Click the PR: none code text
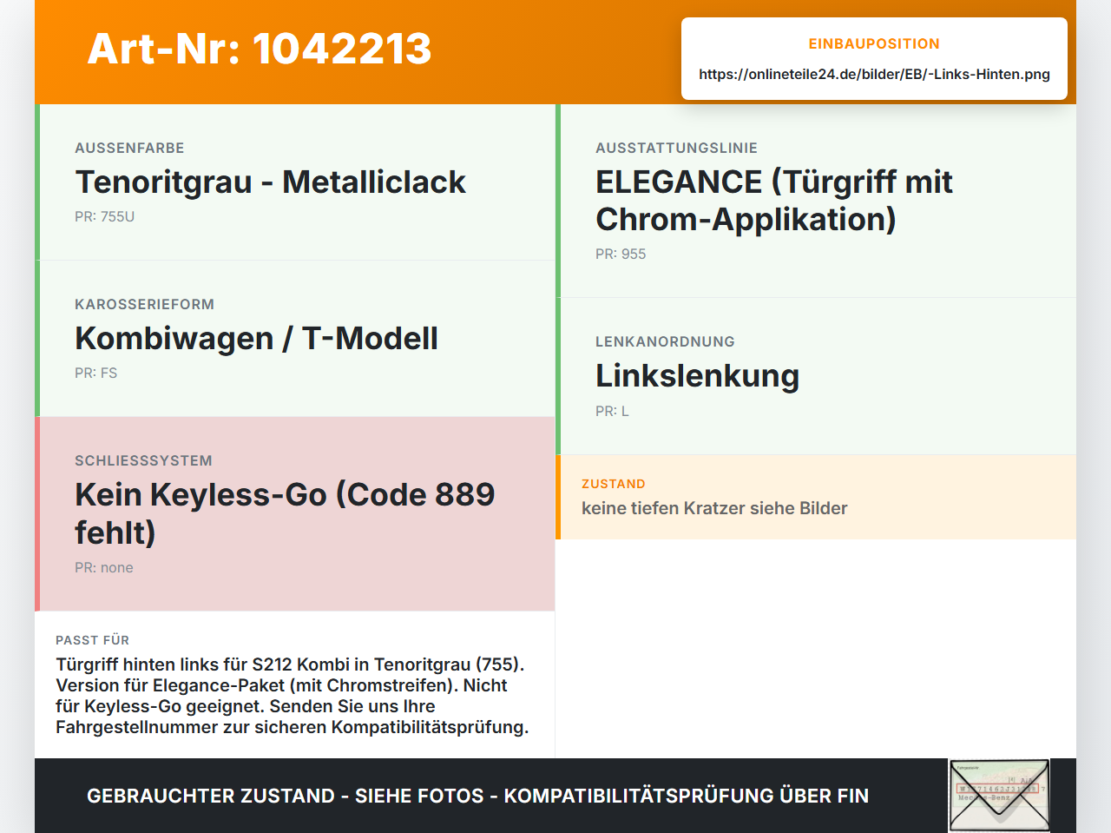Viewport: 1111px width, 833px height. tap(104, 567)
